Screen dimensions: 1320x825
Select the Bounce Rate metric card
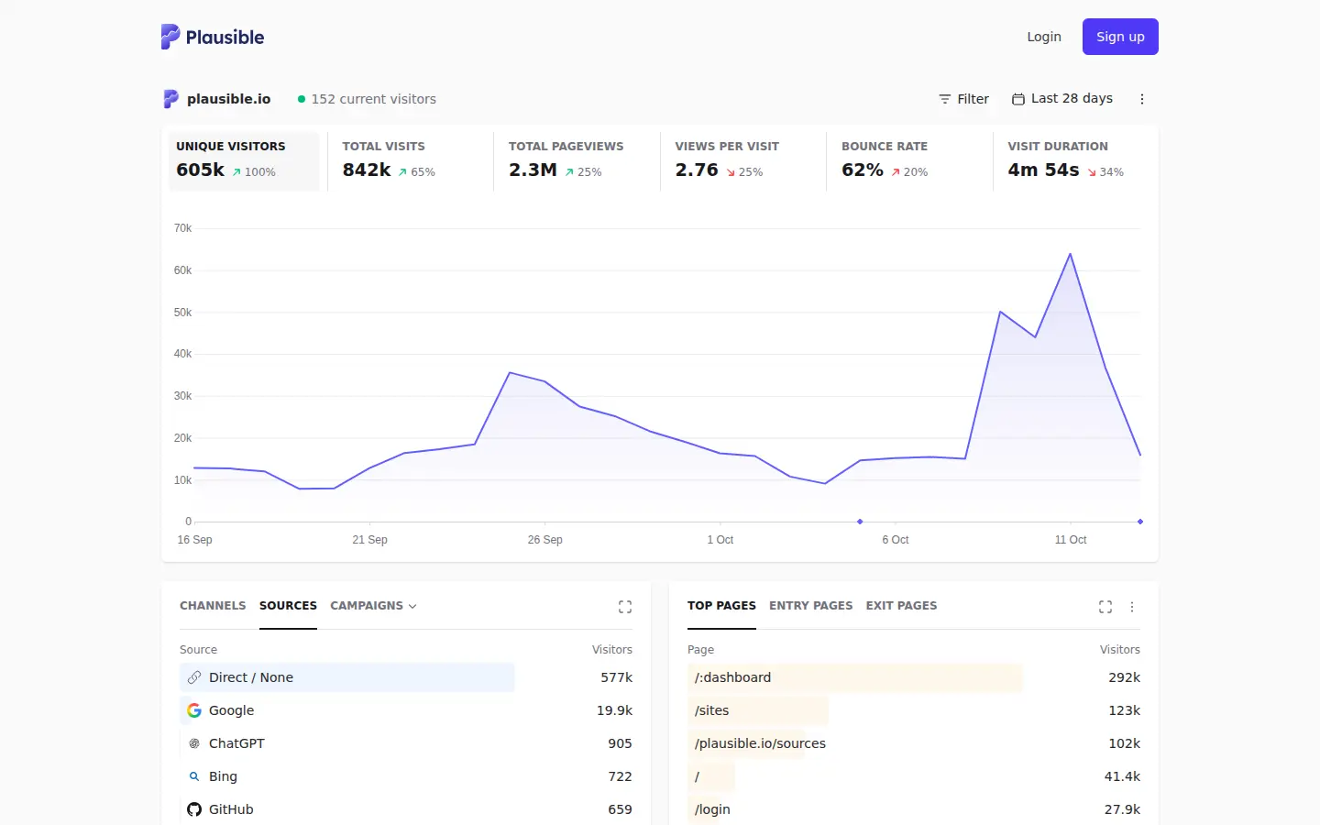coord(909,161)
